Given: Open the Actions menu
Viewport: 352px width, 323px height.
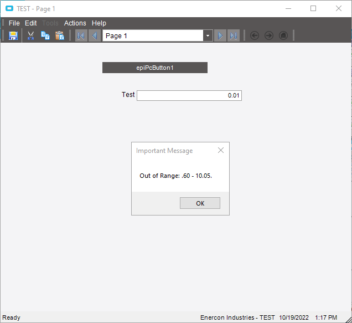Looking at the screenshot, I should pos(75,23).
